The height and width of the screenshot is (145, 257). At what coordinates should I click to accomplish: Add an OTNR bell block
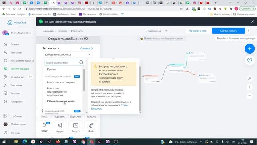coord(44,127)
